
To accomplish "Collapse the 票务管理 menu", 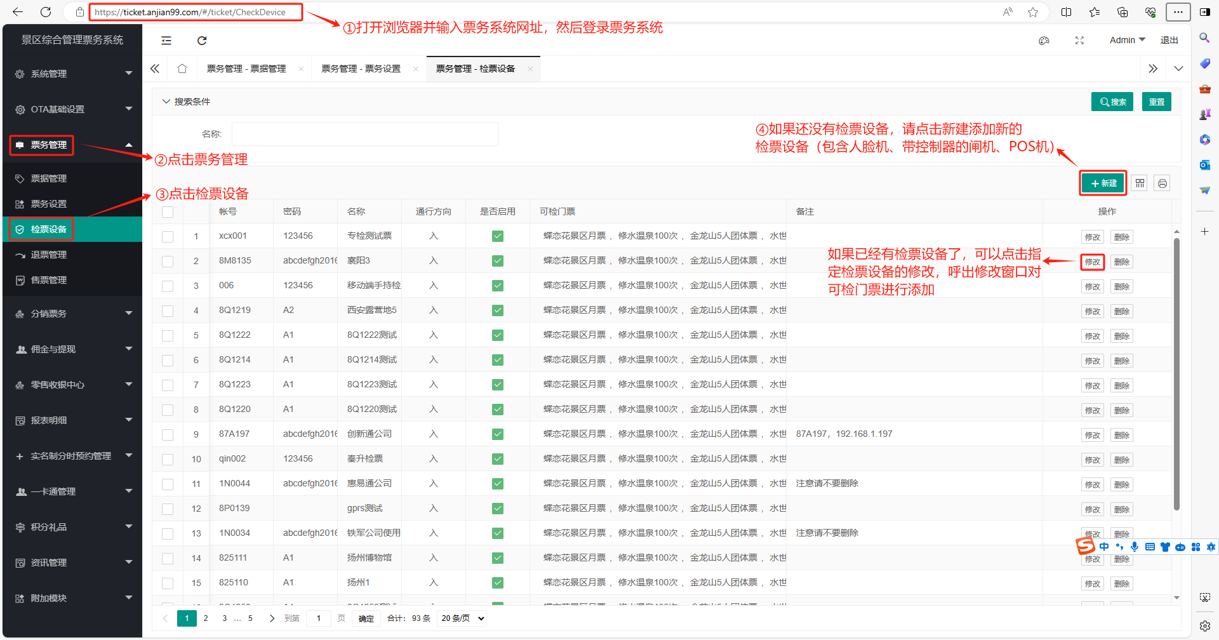I will pos(72,145).
